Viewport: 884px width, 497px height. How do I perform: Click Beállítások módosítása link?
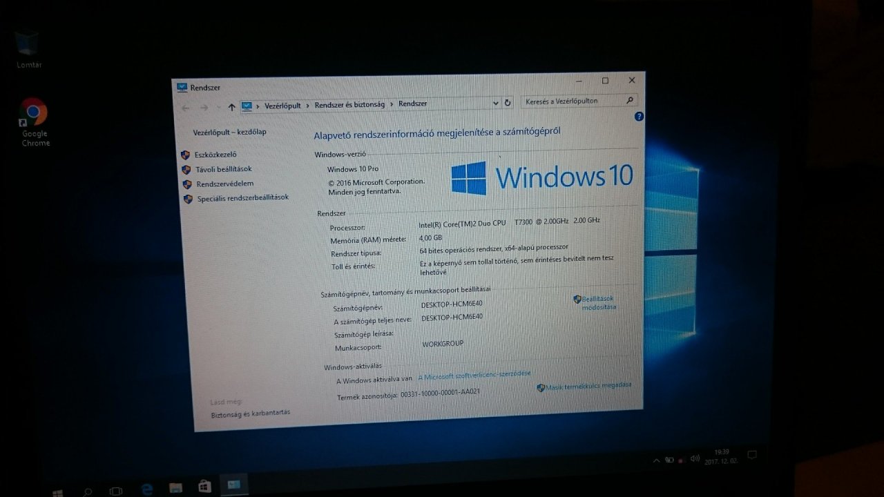click(x=598, y=303)
